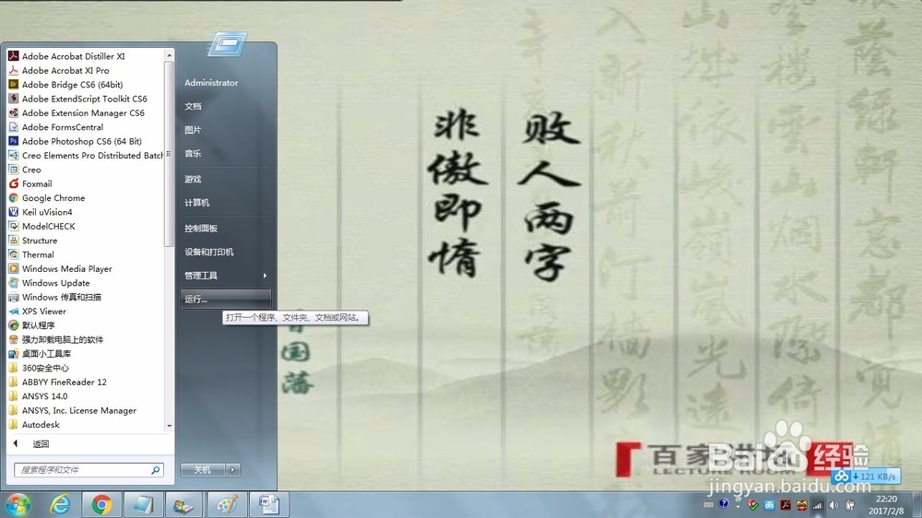Open the shutdown options arrow
The width and height of the screenshot is (922, 518).
(x=233, y=470)
